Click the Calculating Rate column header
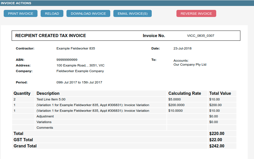This screenshot has width=254, height=159. point(184,93)
